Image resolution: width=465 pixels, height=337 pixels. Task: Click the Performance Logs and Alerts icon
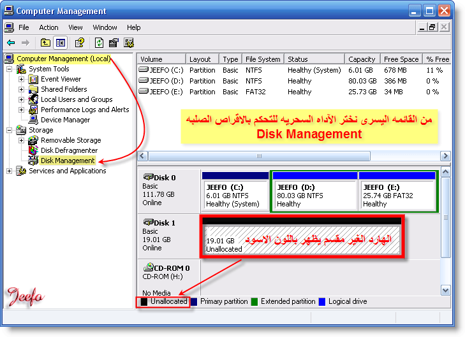click(33, 110)
